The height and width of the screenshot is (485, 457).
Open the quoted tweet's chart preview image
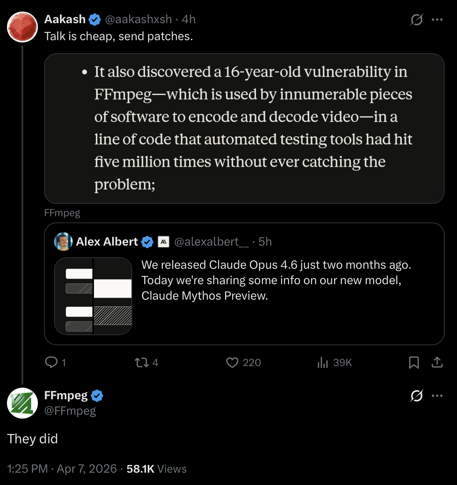pos(93,296)
